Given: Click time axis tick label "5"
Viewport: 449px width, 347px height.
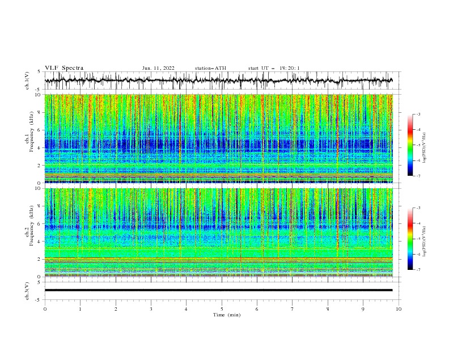Looking at the screenshot, I should tap(222, 309).
